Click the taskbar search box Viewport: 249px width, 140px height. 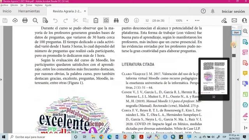pyautogui.click(x=40, y=137)
